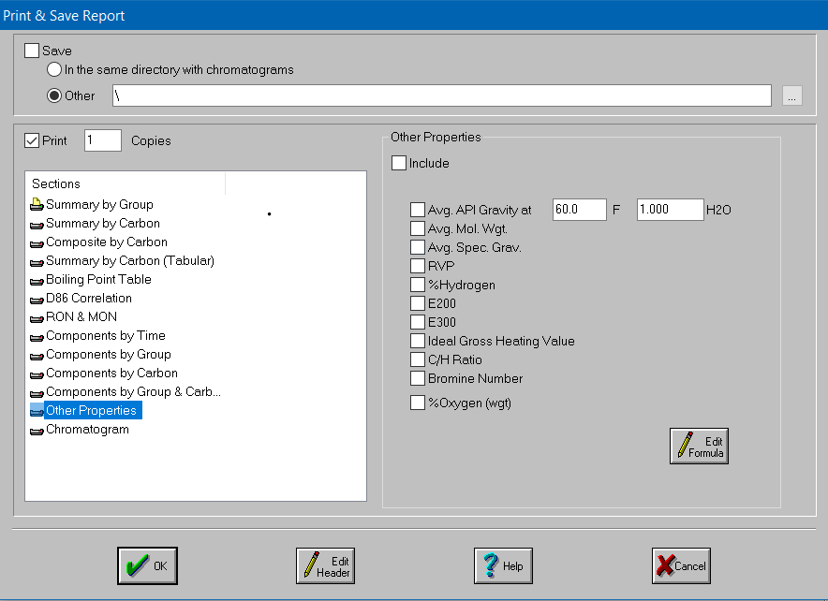
Task: Enable the Save checkbox
Action: tap(33, 51)
